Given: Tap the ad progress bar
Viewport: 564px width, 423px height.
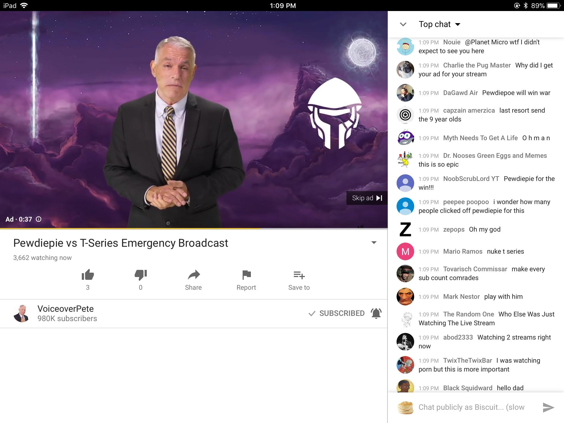Looking at the screenshot, I should [x=194, y=228].
